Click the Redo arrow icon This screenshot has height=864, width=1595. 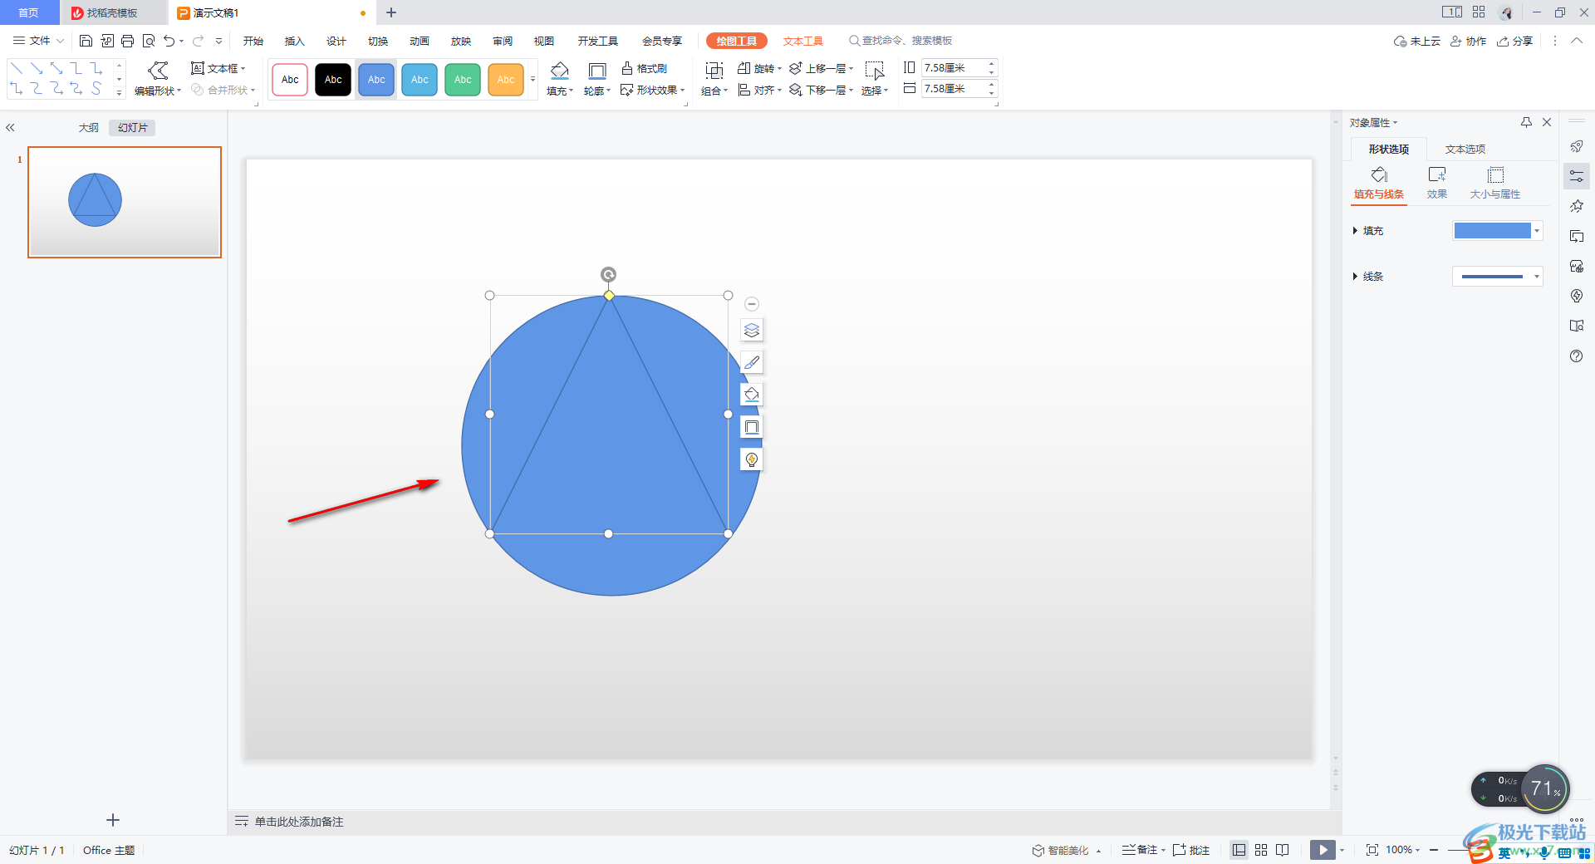(x=198, y=41)
